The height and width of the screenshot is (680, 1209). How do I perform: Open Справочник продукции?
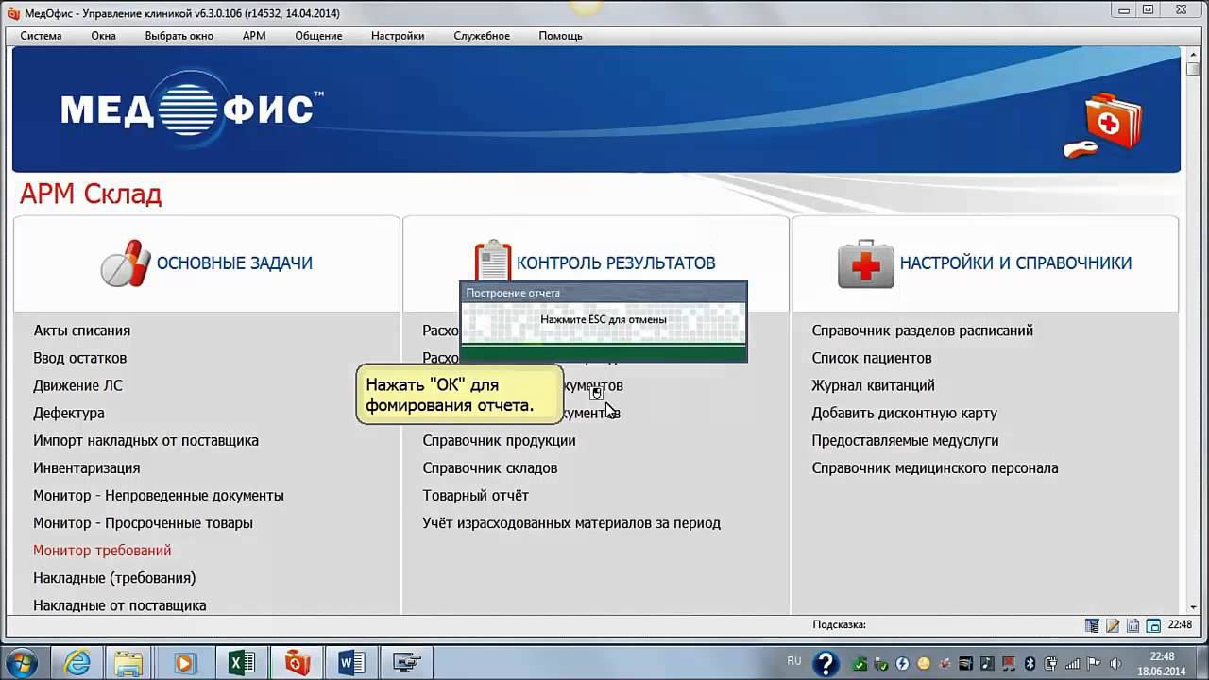pos(499,440)
